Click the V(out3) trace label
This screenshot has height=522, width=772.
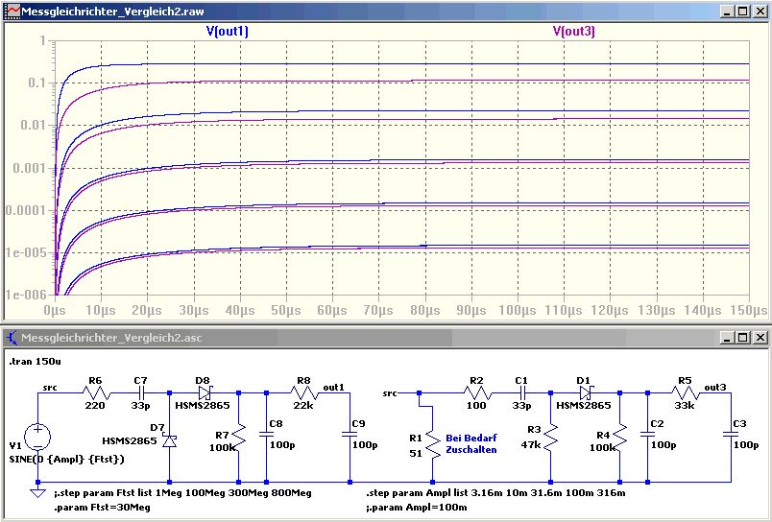(x=574, y=32)
